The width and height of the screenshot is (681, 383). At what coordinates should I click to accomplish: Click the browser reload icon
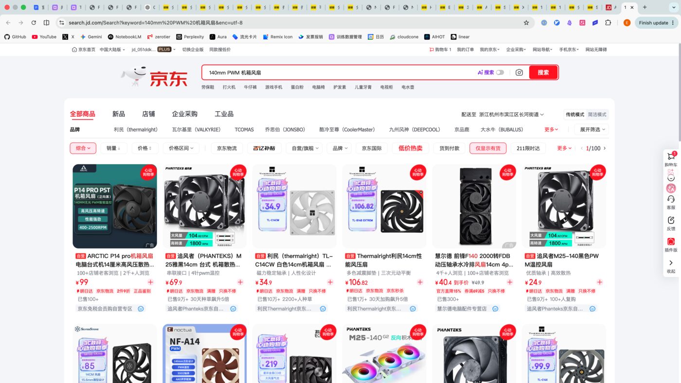click(34, 23)
